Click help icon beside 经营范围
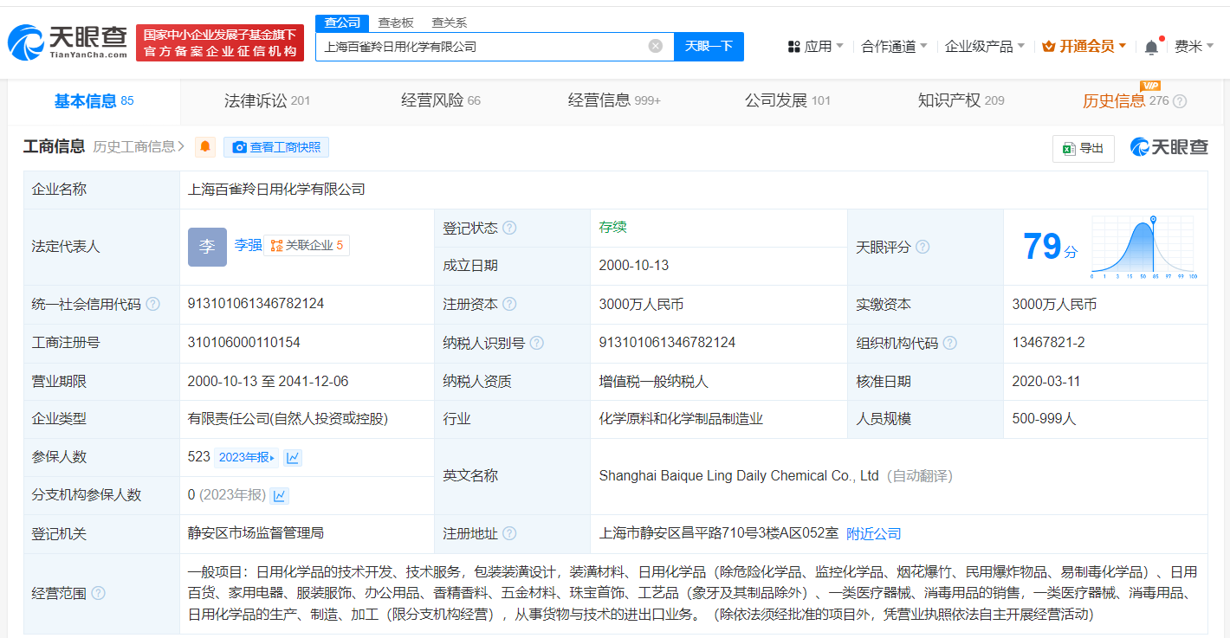1230x638 pixels. [x=99, y=594]
